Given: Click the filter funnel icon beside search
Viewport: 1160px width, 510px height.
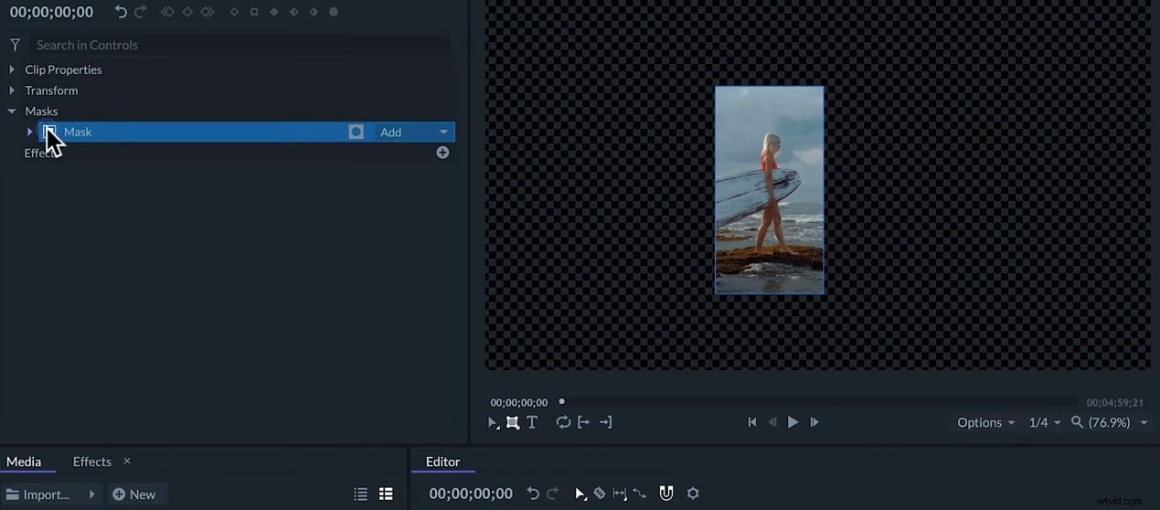Looking at the screenshot, I should (x=16, y=45).
